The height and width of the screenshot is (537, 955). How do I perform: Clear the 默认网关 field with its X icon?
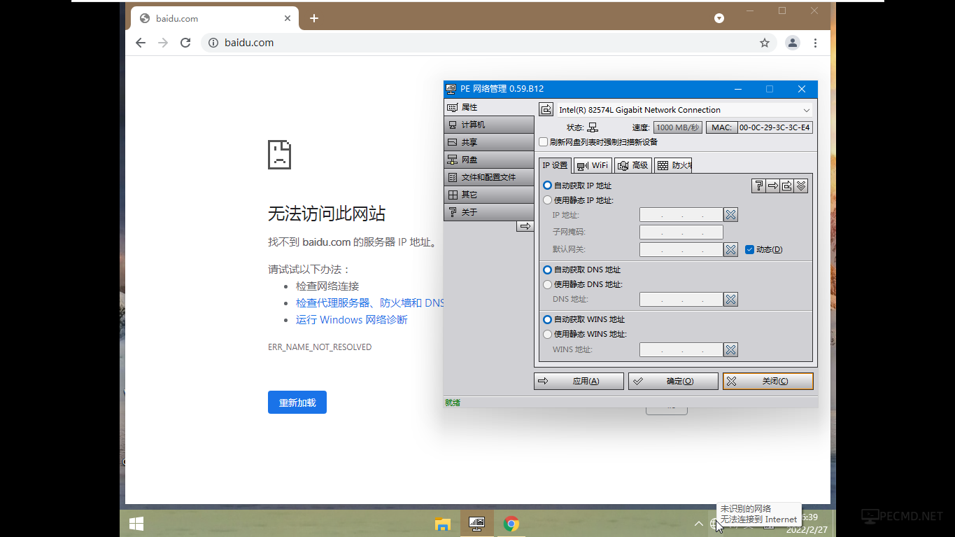[x=730, y=249]
